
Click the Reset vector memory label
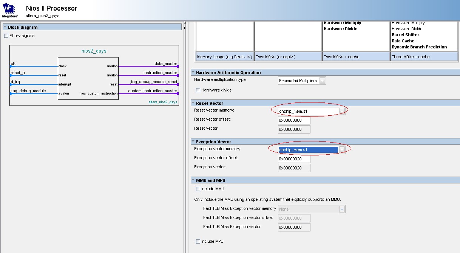[214, 110]
